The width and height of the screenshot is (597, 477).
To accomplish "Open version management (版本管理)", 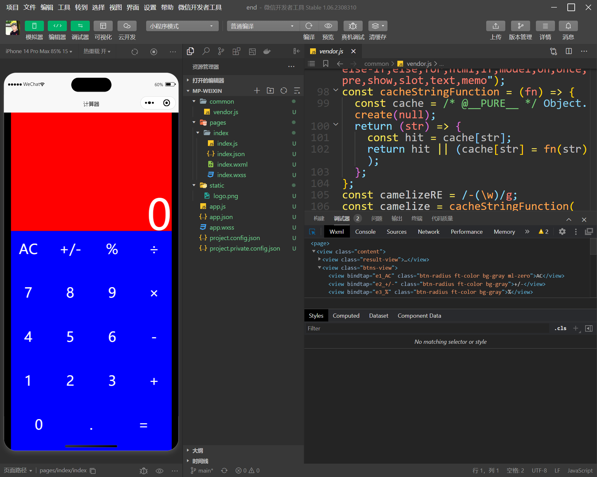I will 521,26.
